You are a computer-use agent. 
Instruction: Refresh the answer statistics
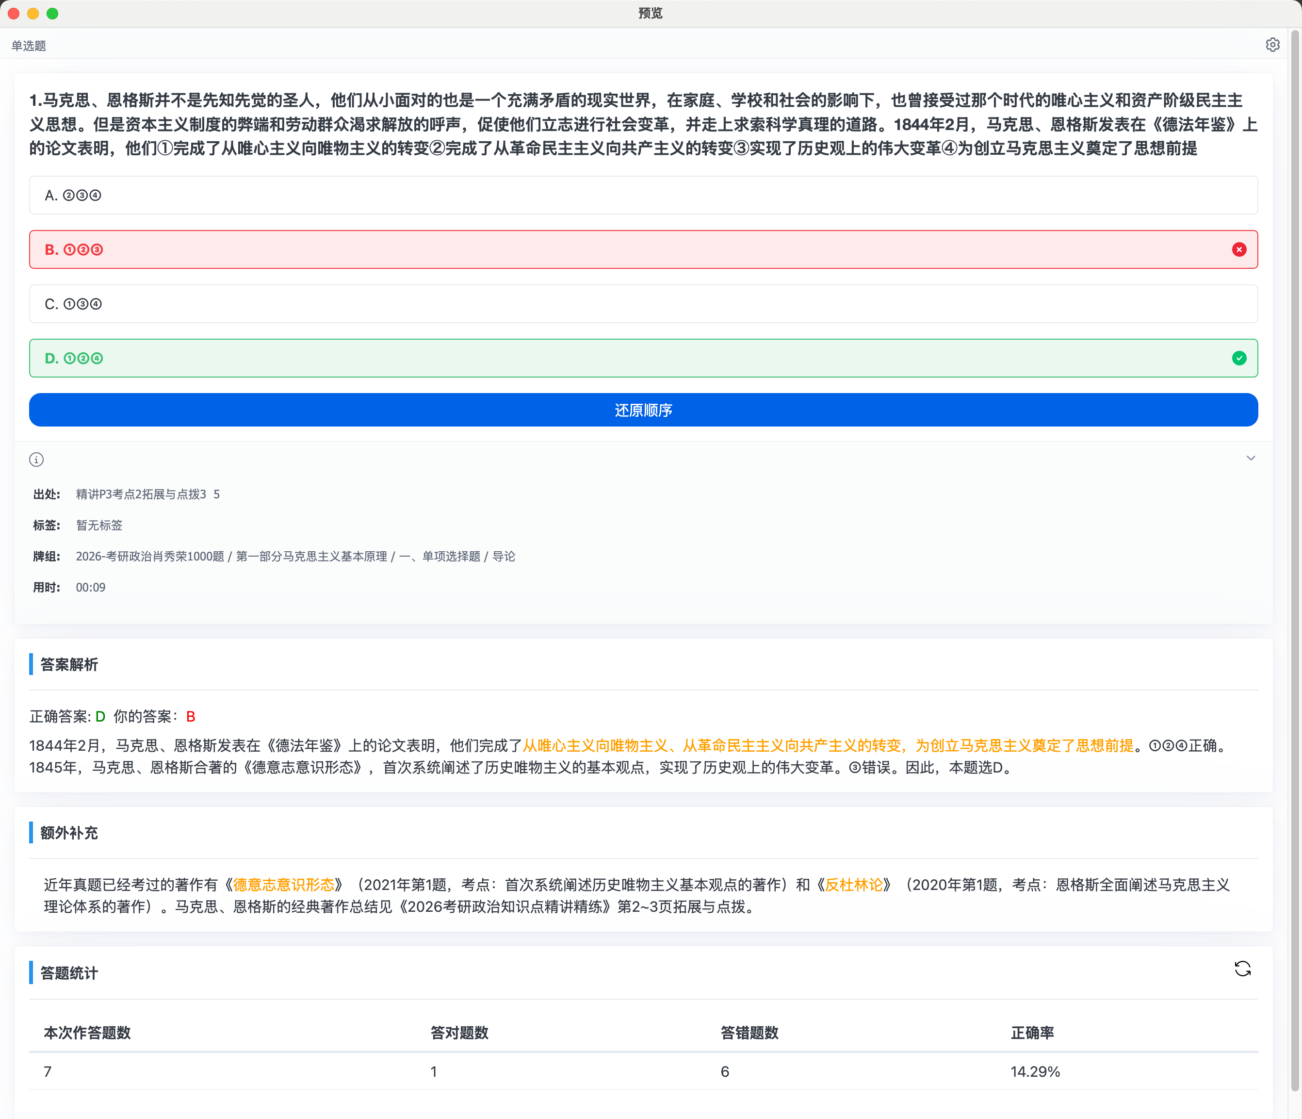[x=1242, y=969]
